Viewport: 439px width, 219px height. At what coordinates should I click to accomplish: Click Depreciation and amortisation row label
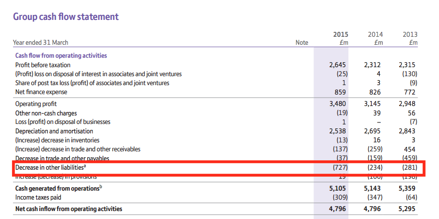[54, 131]
